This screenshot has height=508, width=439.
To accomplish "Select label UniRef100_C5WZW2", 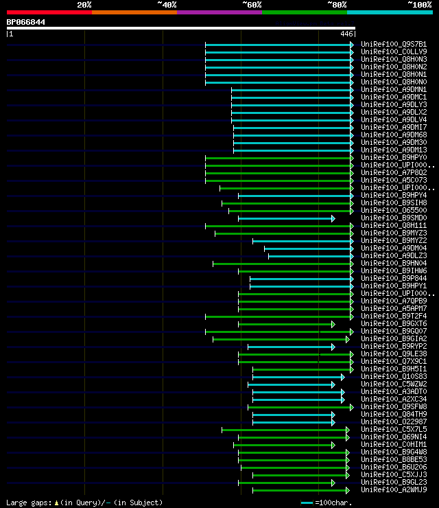I will 394,384.
